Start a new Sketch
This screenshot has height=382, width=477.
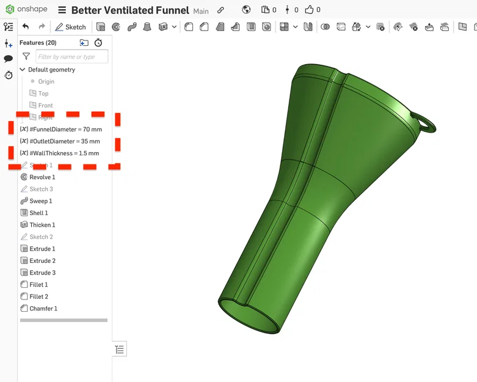tap(71, 27)
